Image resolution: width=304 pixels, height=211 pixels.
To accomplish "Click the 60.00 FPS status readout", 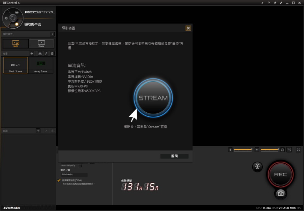I will pyautogui.click(x=295, y=208).
